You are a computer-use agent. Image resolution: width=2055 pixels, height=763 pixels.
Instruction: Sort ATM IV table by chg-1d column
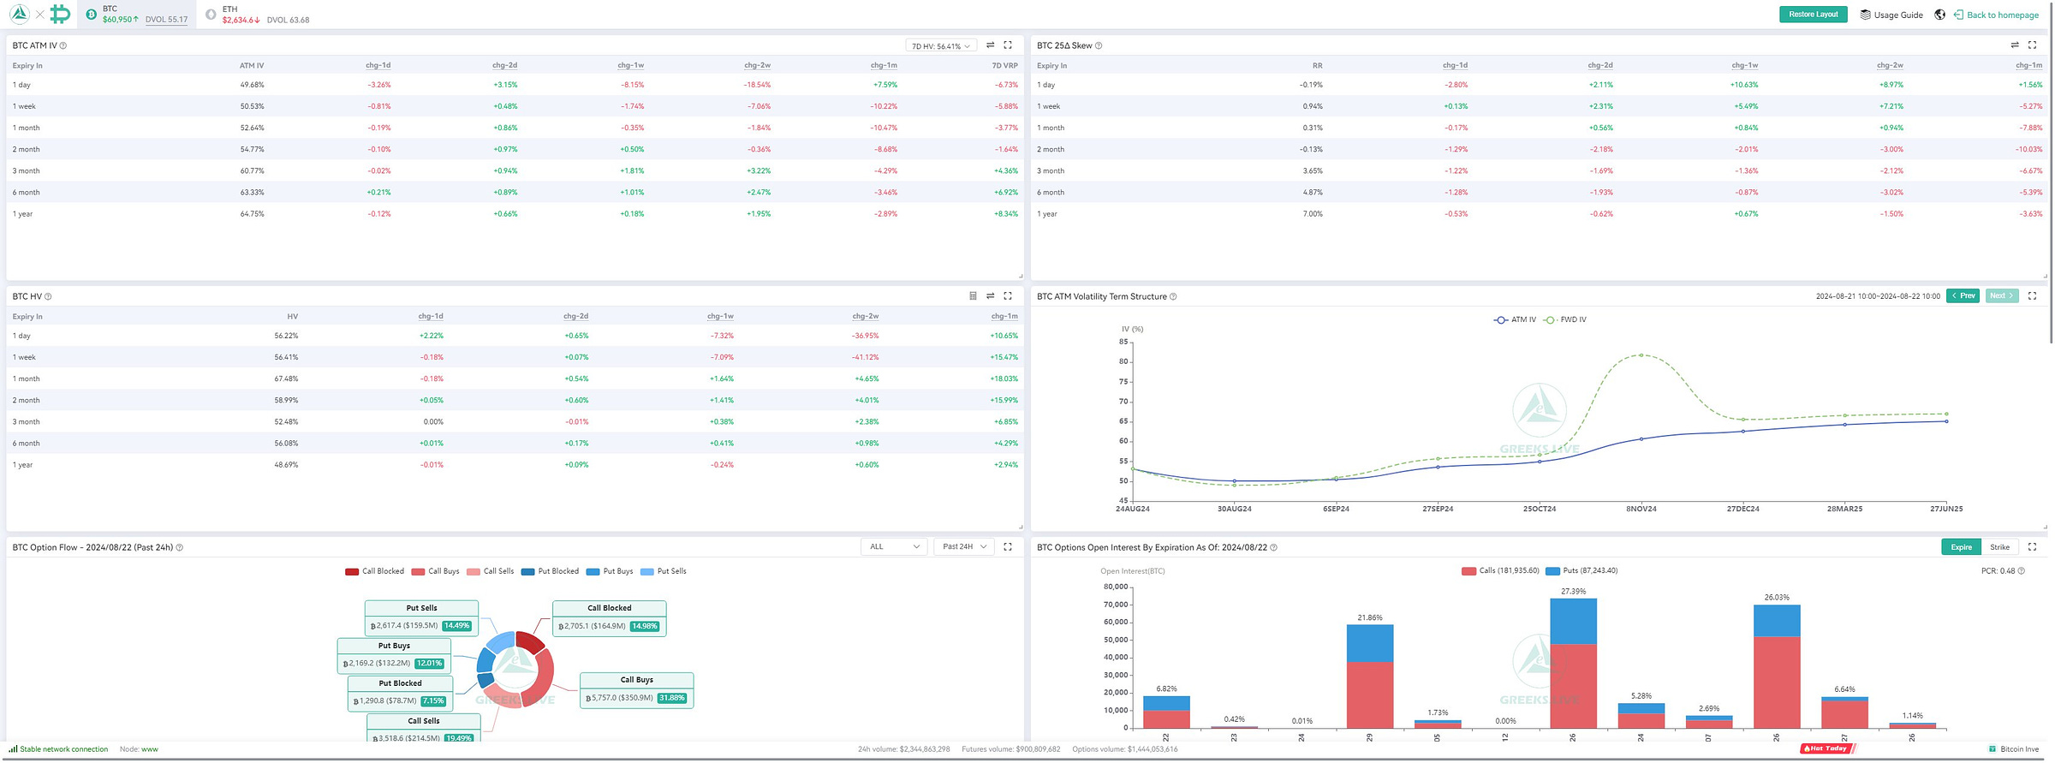point(378,65)
